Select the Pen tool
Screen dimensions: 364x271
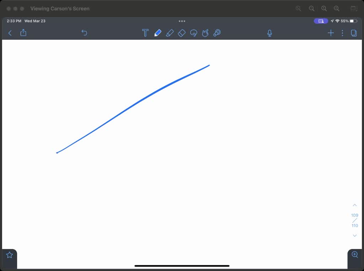pyautogui.click(x=158, y=33)
